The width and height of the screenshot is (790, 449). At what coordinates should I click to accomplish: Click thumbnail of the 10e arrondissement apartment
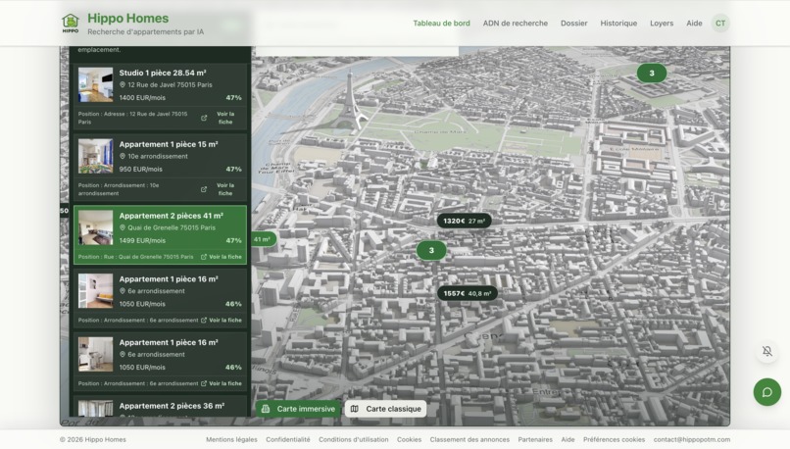tap(96, 156)
